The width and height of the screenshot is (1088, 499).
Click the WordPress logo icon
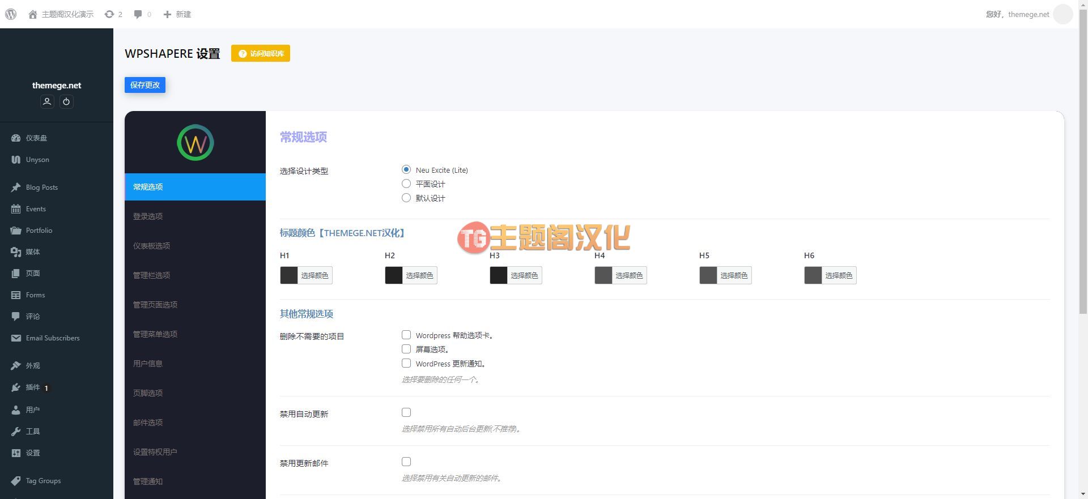11,14
